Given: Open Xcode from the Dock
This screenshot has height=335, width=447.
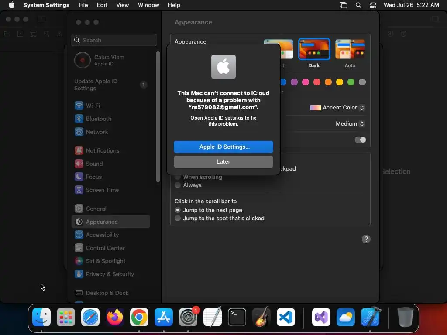Looking at the screenshot, I should 370,317.
